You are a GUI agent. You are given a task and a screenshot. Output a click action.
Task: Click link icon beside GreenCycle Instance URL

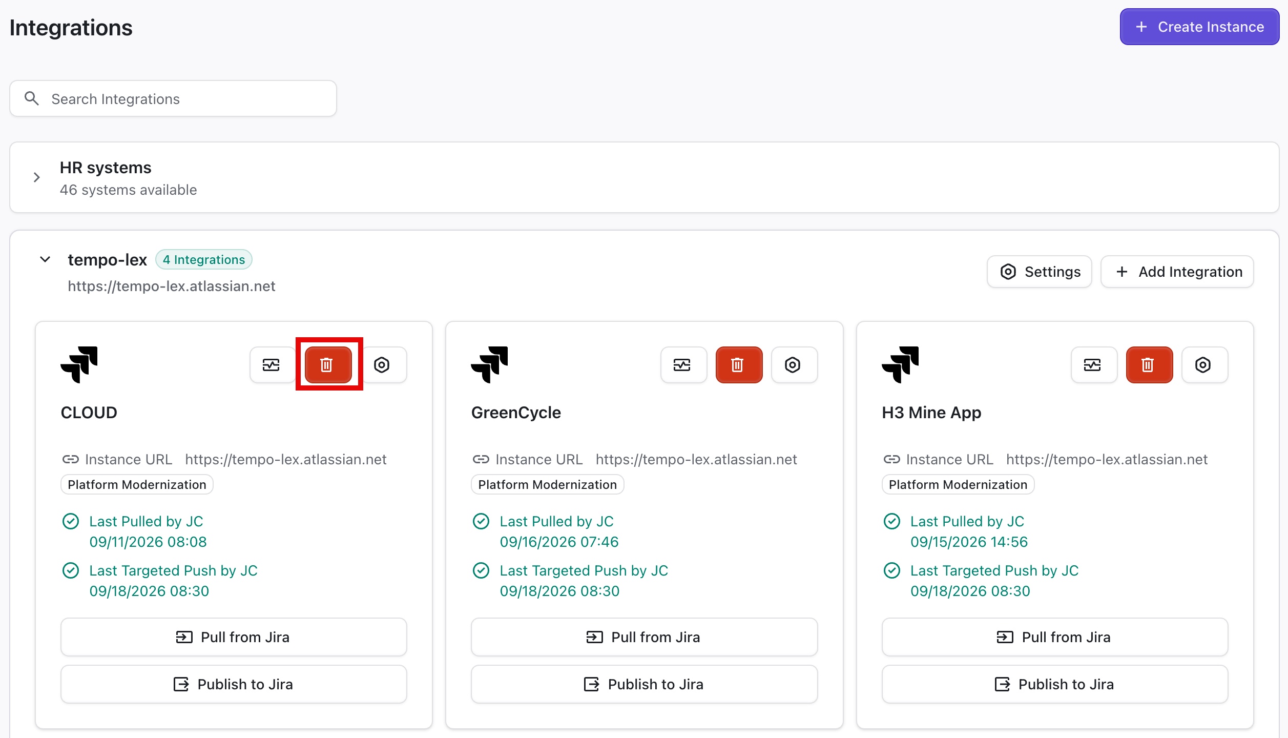pyautogui.click(x=481, y=459)
